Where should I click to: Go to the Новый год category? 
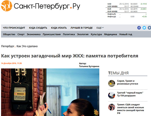(126, 34)
